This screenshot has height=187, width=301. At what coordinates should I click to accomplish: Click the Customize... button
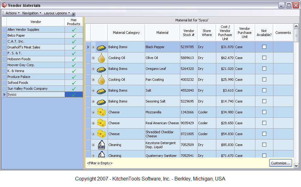(x=281, y=163)
